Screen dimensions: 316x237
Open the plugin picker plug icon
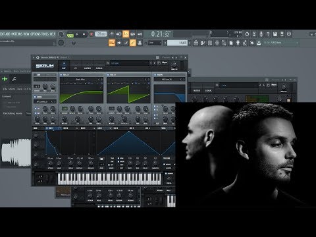[x=238, y=43]
